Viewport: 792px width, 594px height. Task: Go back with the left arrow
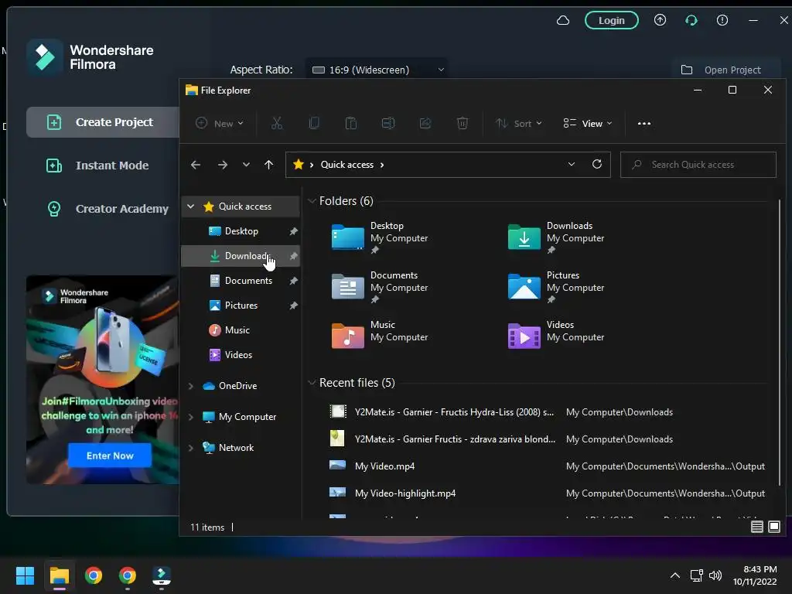point(196,165)
